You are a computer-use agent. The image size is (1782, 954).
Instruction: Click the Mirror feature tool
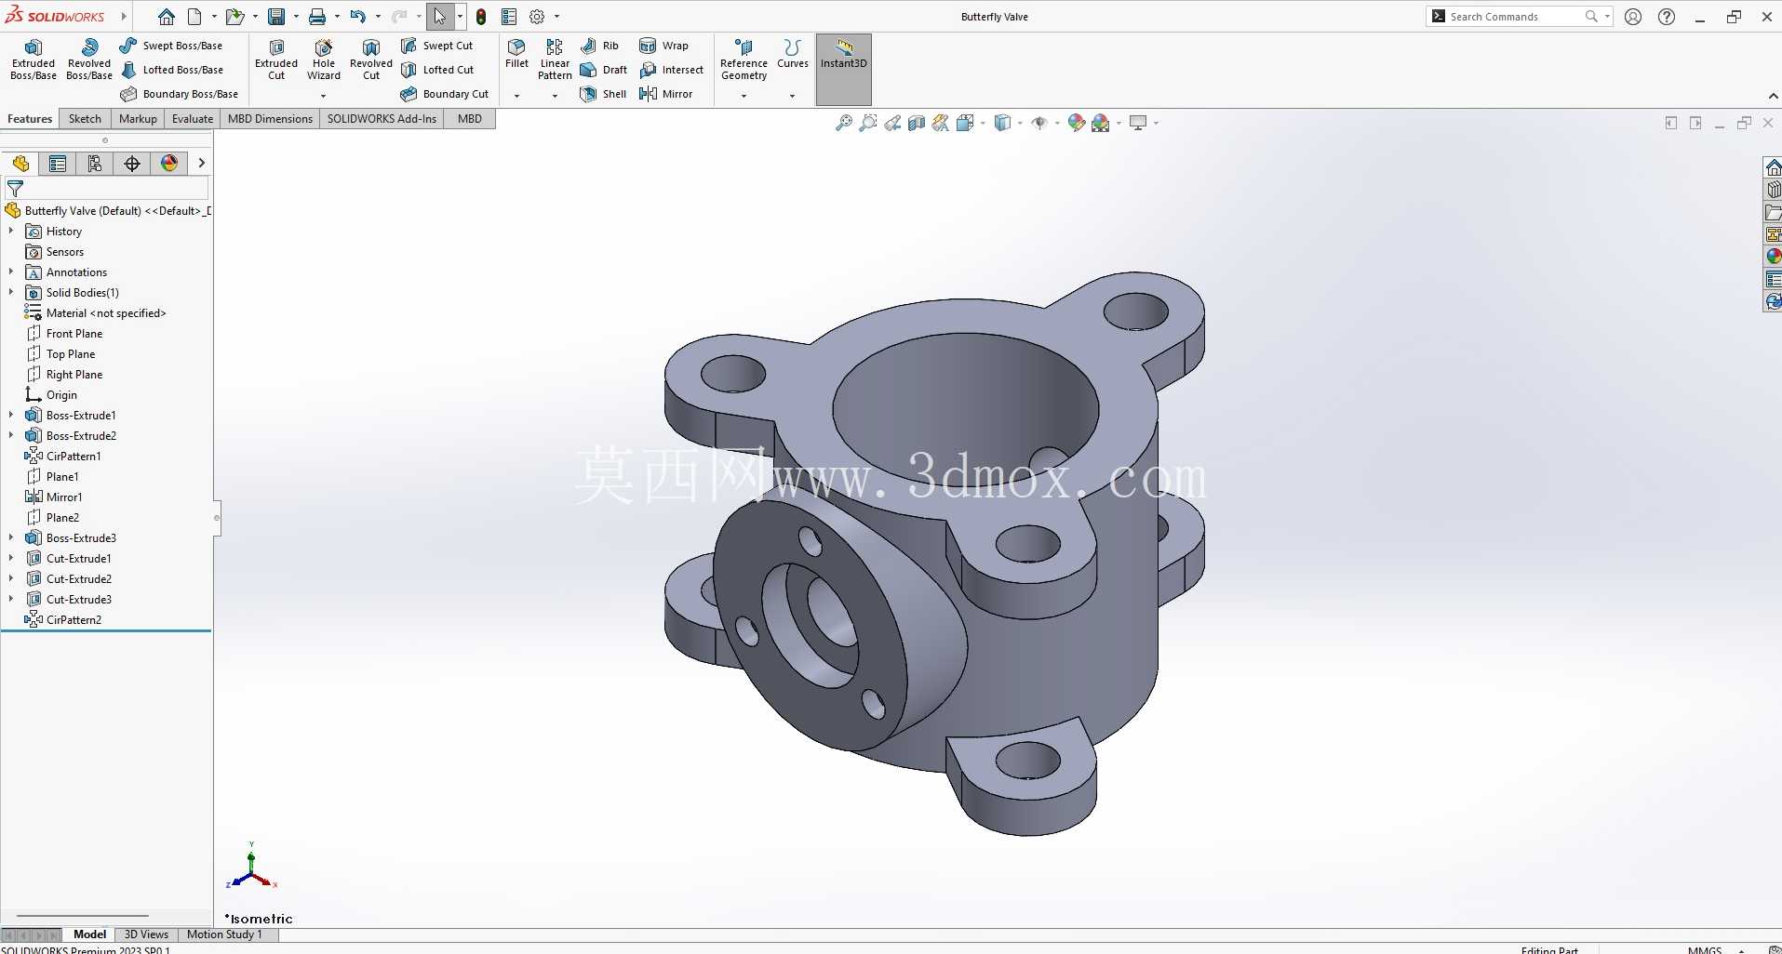pos(665,94)
